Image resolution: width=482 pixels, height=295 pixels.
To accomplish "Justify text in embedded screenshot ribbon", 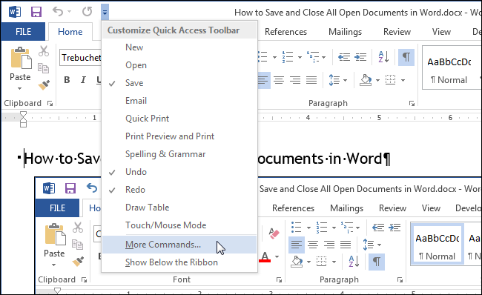I will click(346, 245).
